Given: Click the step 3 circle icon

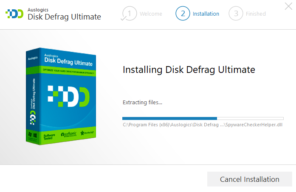Looking at the screenshot, I should (x=236, y=14).
